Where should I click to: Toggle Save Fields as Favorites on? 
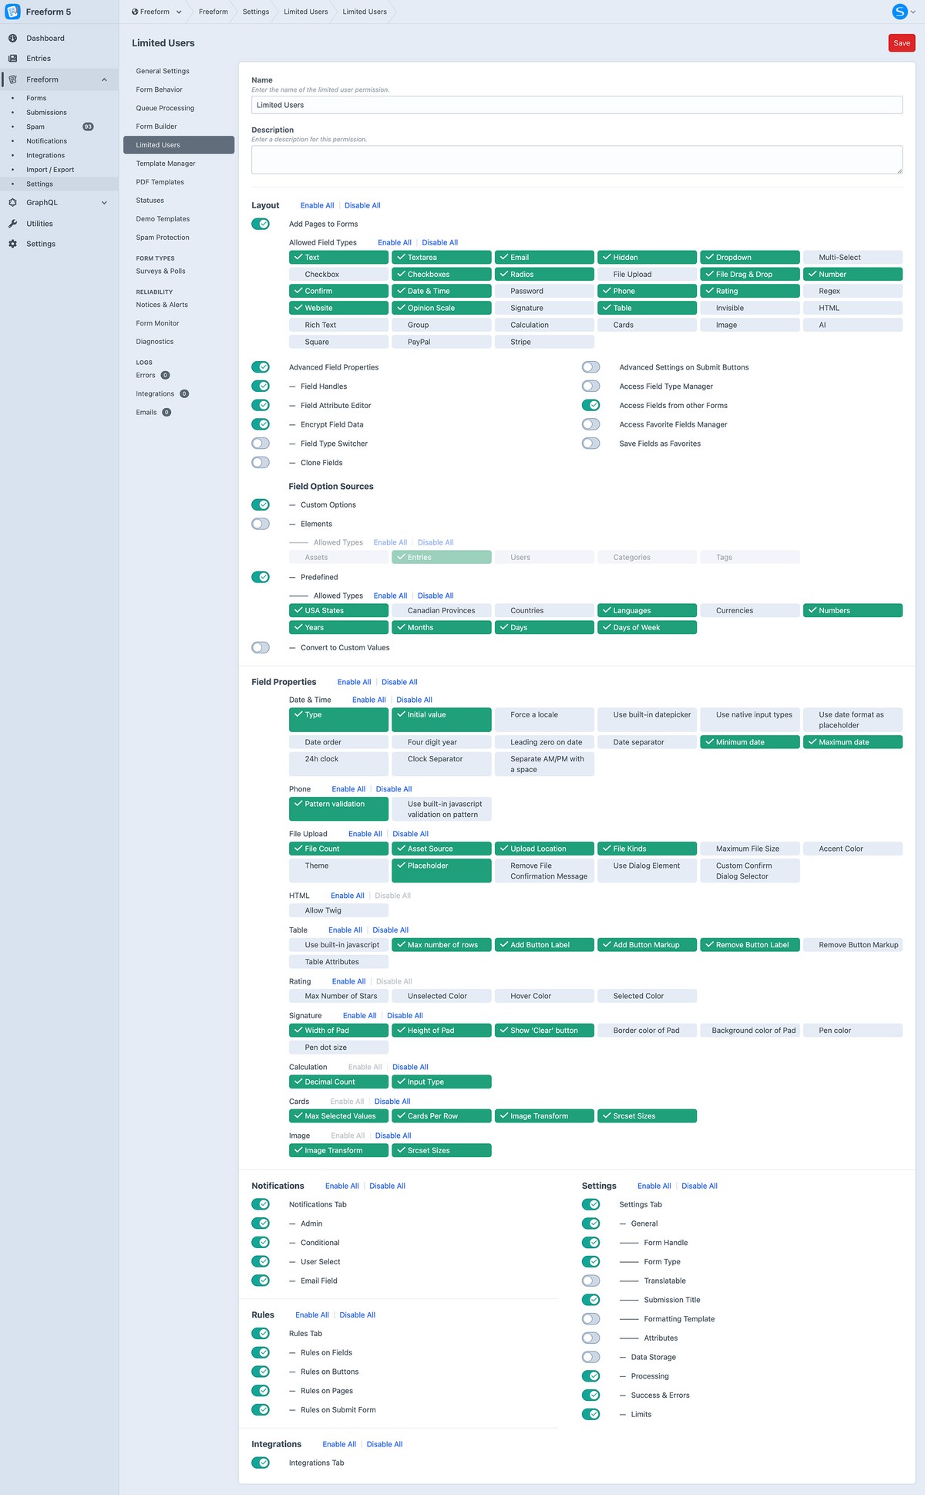[590, 444]
